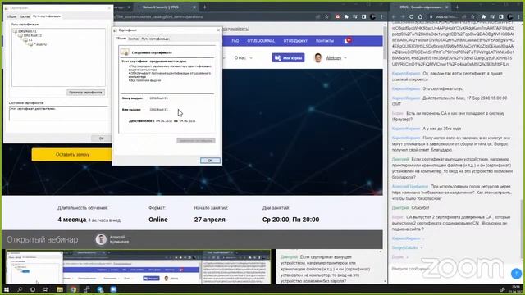
Task: Click the View Certificate button
Action: [x=85, y=93]
